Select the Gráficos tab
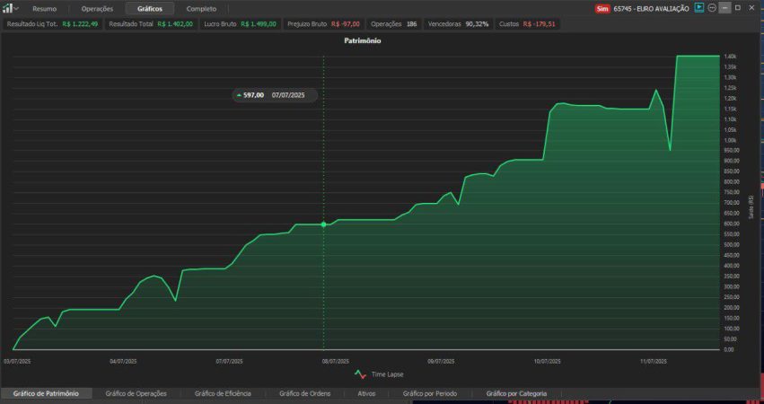The image size is (764, 404). pyautogui.click(x=150, y=9)
